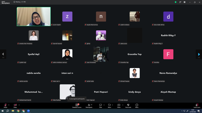Click the Putri Hapsari name tile

[x=101, y=92]
